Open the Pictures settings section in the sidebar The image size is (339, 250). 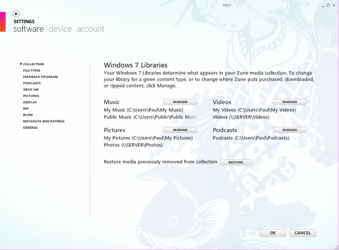[x=31, y=96]
